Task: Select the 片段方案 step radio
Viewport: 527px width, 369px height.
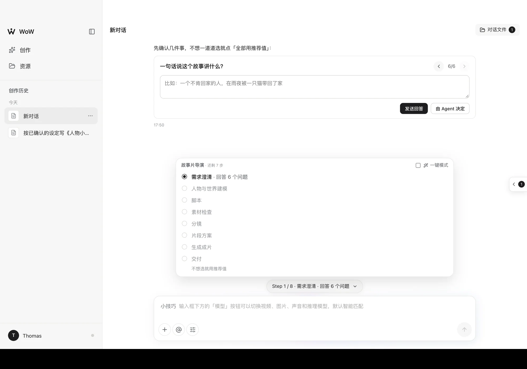Action: coord(184,235)
